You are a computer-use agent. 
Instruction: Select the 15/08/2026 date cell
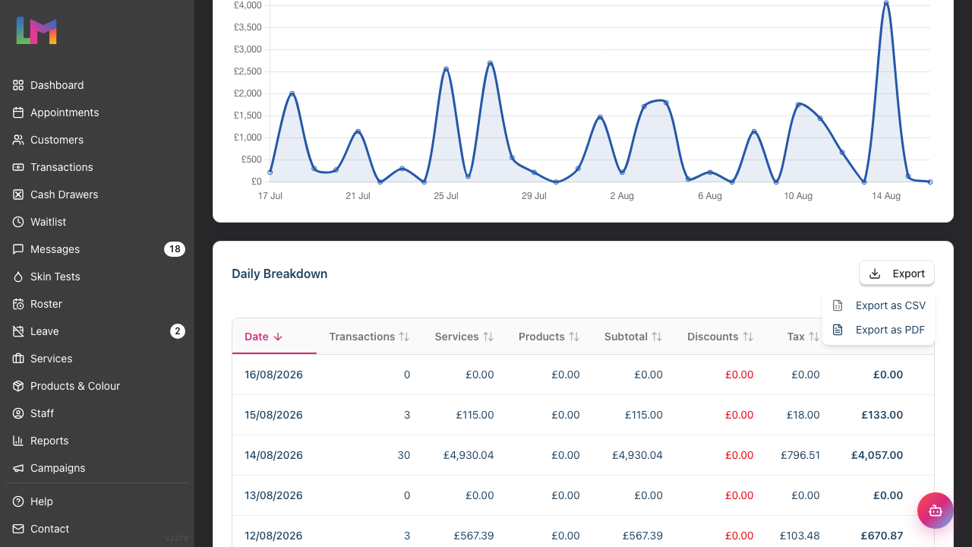pyautogui.click(x=273, y=415)
